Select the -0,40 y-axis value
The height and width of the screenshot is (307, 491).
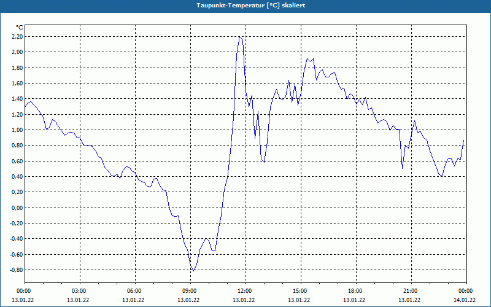[x=17, y=239]
